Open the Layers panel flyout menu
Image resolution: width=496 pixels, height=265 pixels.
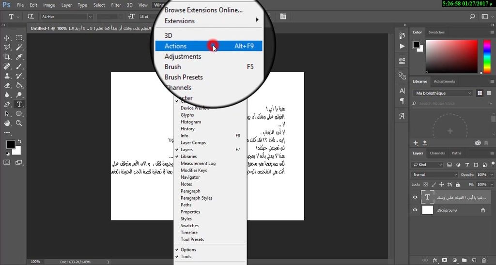pos(492,153)
